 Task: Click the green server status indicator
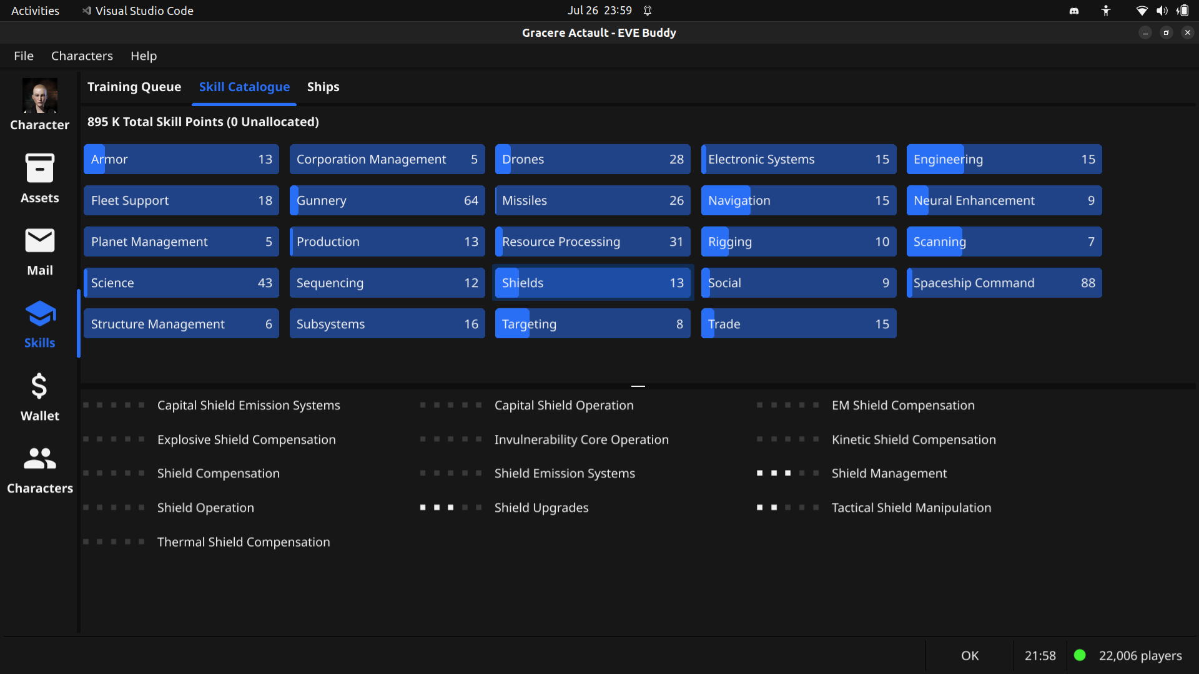pos(1080,655)
